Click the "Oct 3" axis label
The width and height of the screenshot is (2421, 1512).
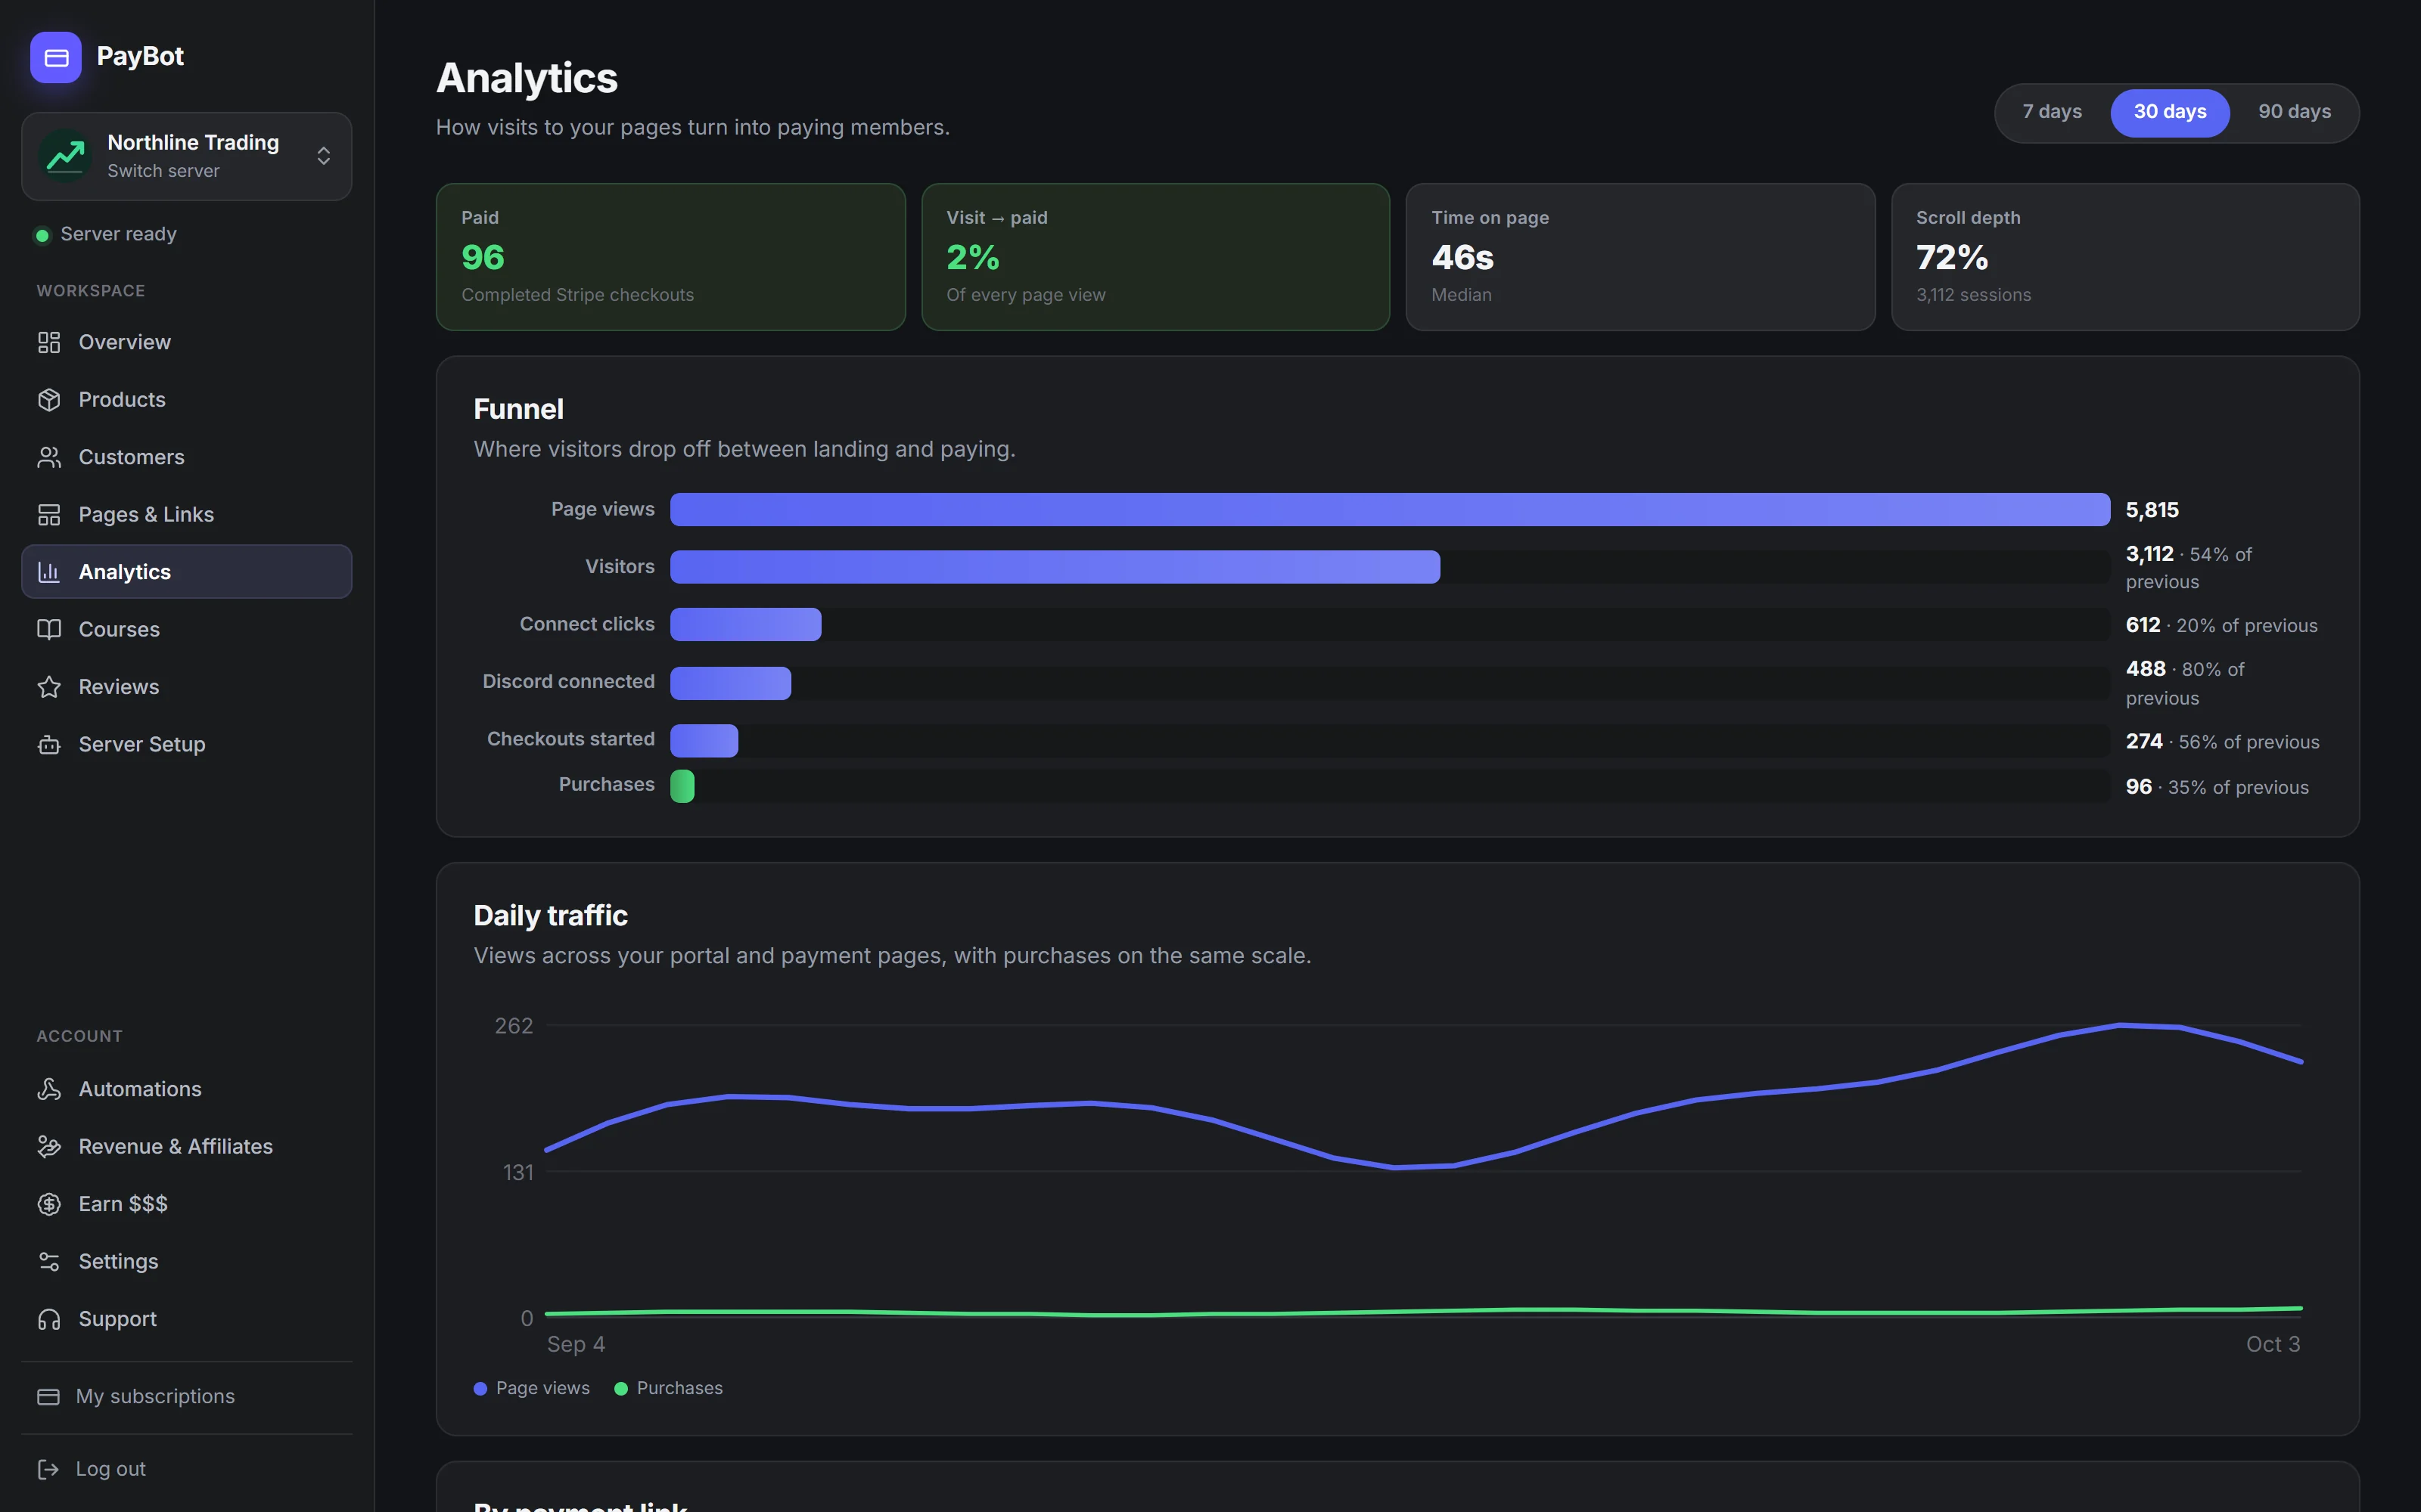coord(2273,1345)
